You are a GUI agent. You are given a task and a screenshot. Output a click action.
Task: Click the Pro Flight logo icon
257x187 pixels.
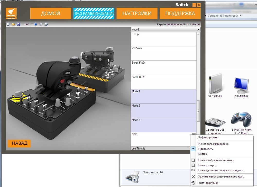(x=11, y=13)
